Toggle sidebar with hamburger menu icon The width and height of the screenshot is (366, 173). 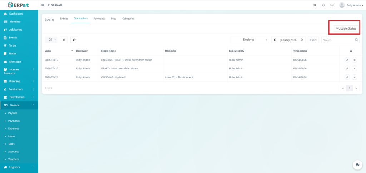coord(43,5)
